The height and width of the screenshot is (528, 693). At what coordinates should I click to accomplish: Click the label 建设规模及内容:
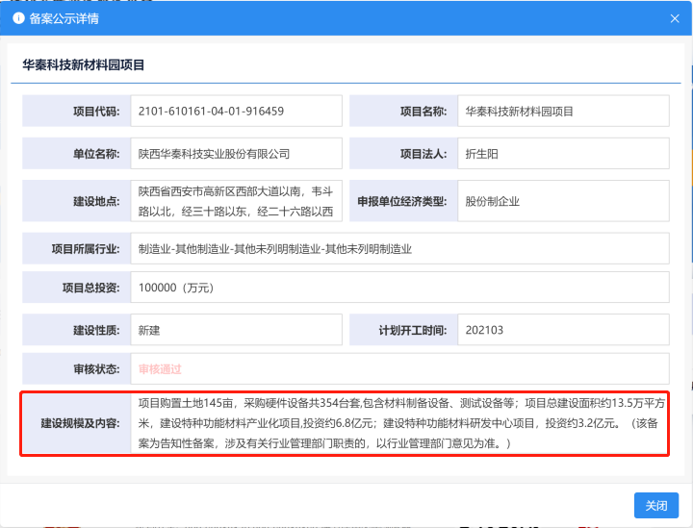click(x=80, y=423)
